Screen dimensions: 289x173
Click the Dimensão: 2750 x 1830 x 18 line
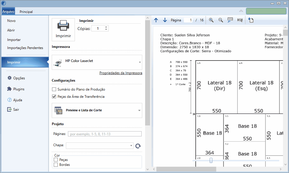184,47
